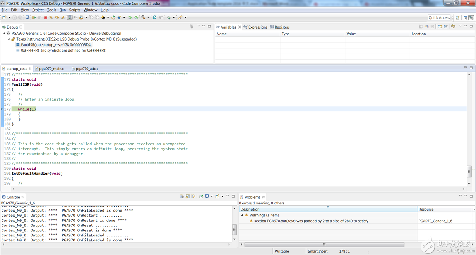476x255 pixels.
Task: Click the Description column header in Problems
Action: (328, 209)
